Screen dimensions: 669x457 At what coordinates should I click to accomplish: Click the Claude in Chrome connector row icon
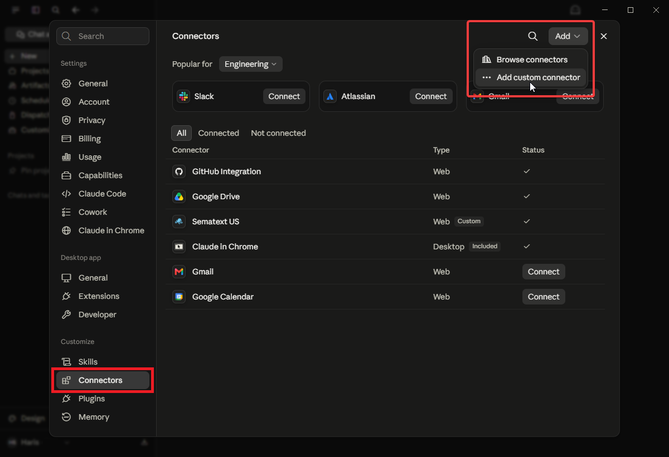[179, 247]
